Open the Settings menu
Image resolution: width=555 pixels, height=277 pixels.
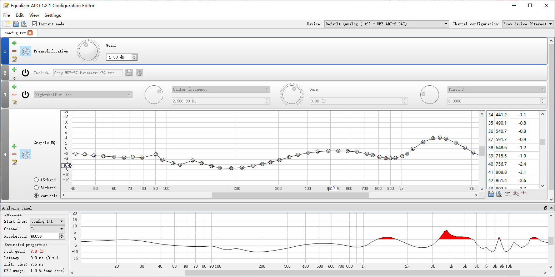(52, 15)
